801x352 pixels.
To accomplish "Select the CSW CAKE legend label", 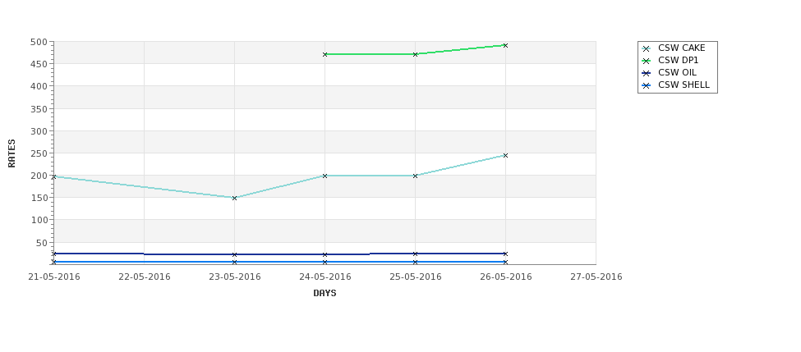I will 681,48.
